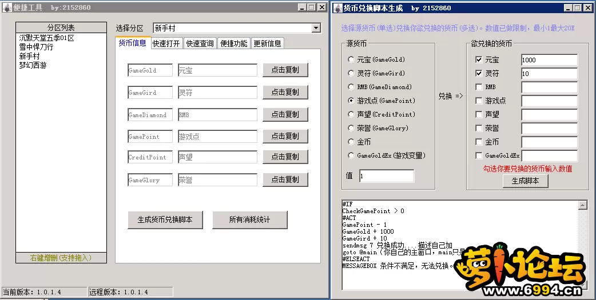Click the 货币兑换脚本生成 window title icon
Screen dimensions: 596x300
click(x=337, y=8)
